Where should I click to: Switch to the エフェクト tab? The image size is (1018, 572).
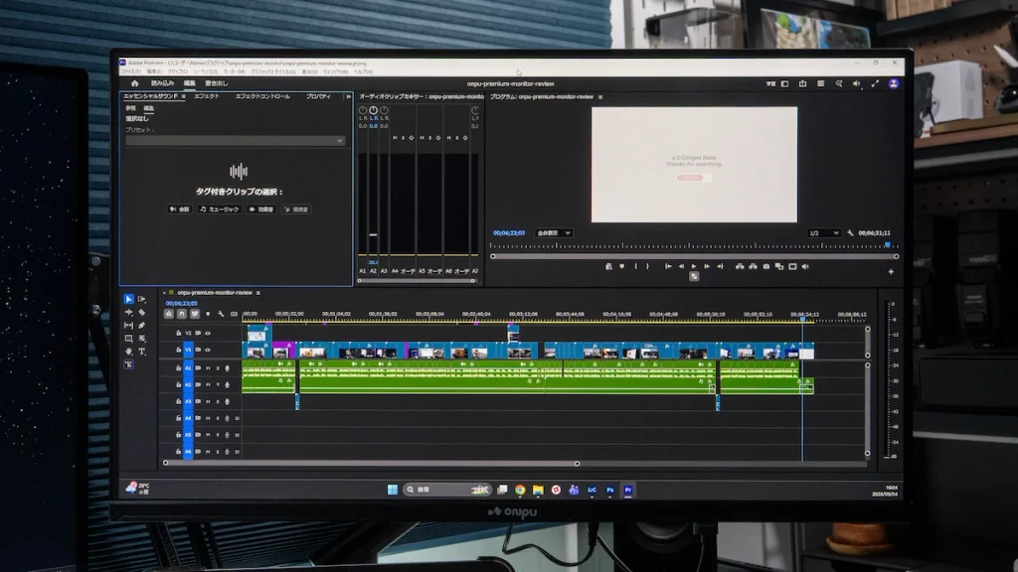click(207, 96)
